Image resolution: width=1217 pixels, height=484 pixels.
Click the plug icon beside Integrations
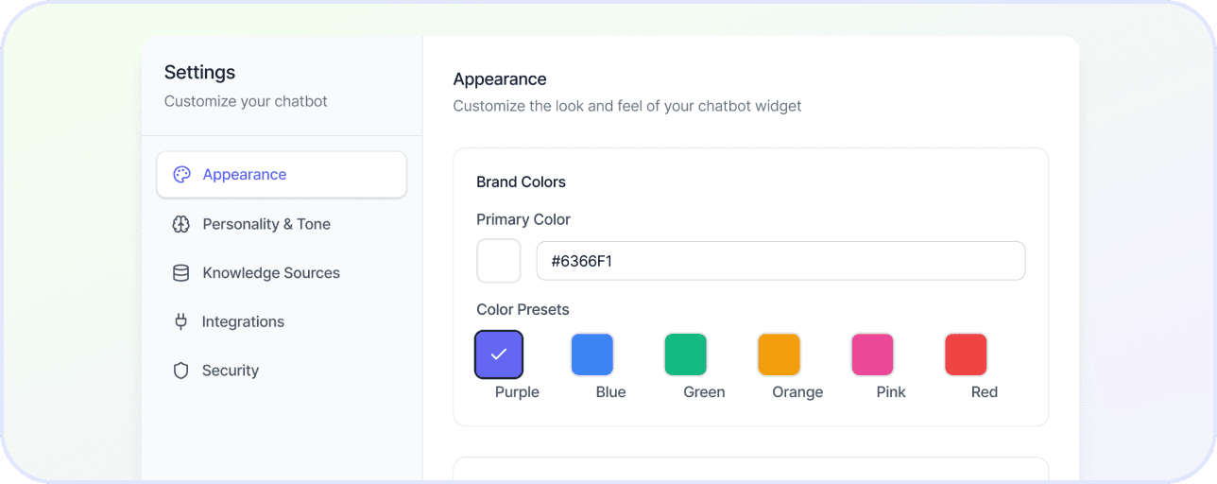coord(181,321)
